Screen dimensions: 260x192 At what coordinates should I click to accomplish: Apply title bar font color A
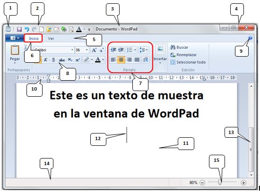pyautogui.click(x=79, y=29)
